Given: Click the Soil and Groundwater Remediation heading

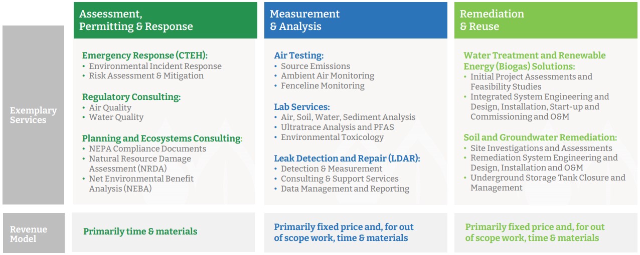Looking at the screenshot, I should [540, 137].
